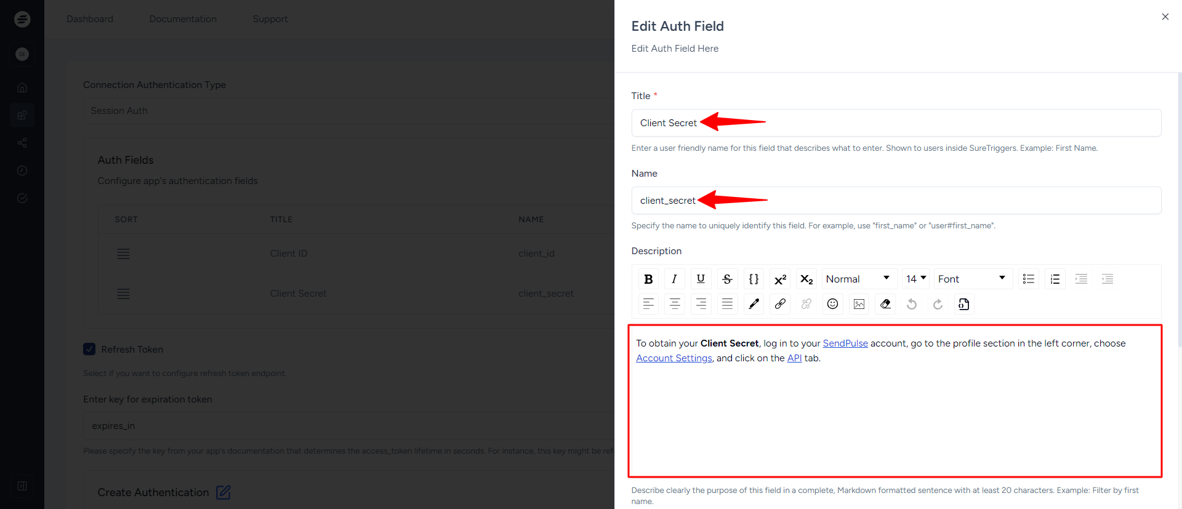Toggle bold formatting in description editor
The height and width of the screenshot is (509, 1182).
(648, 279)
